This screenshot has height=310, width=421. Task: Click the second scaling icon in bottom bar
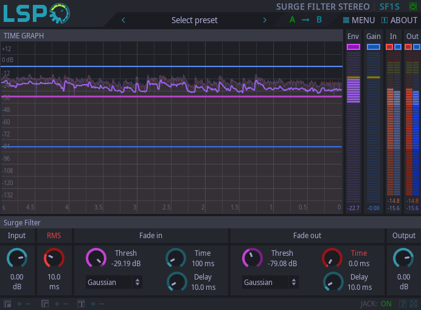click(x=45, y=304)
